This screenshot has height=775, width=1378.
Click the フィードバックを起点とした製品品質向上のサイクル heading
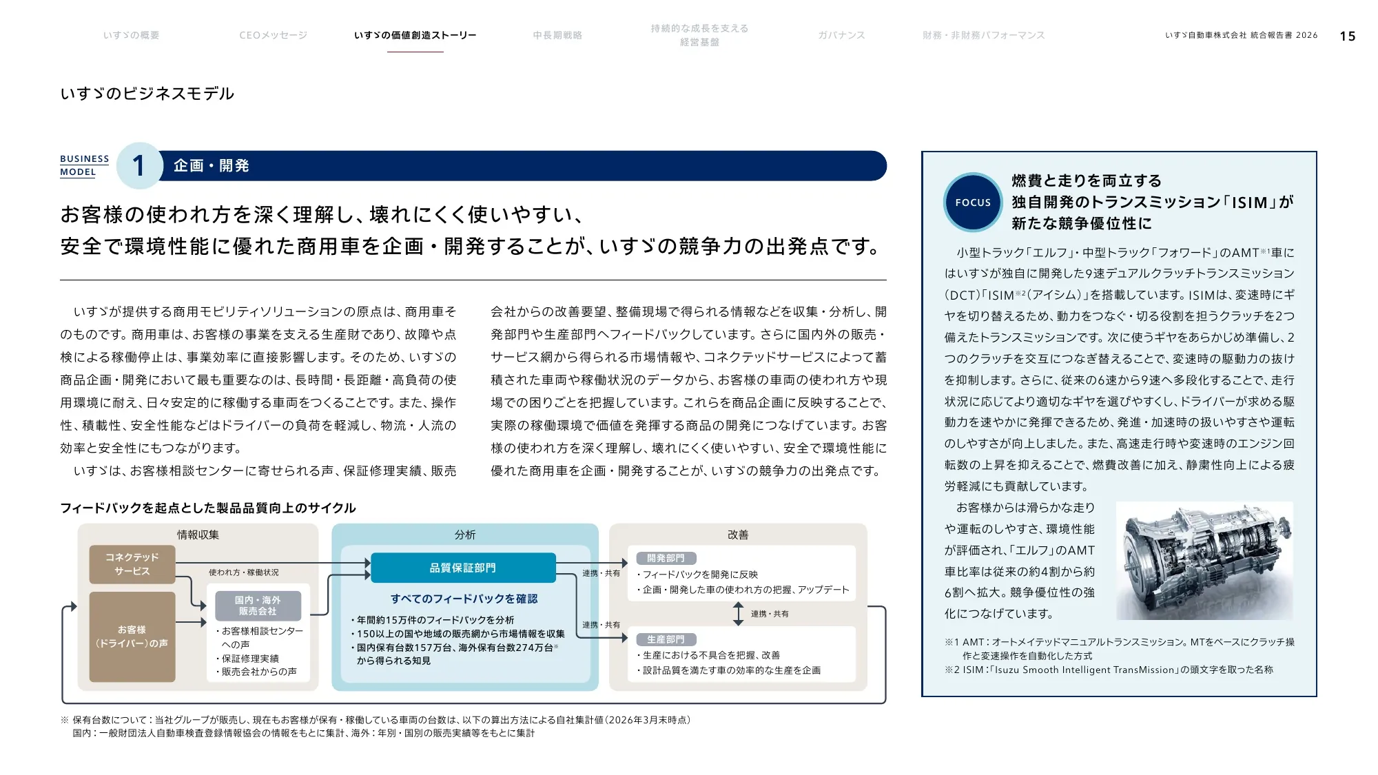208,508
